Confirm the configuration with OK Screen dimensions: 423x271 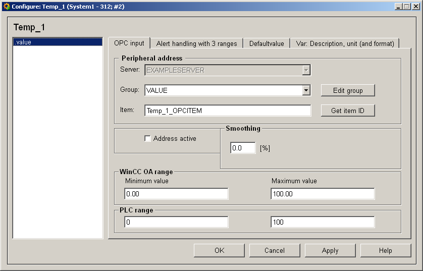click(x=219, y=250)
